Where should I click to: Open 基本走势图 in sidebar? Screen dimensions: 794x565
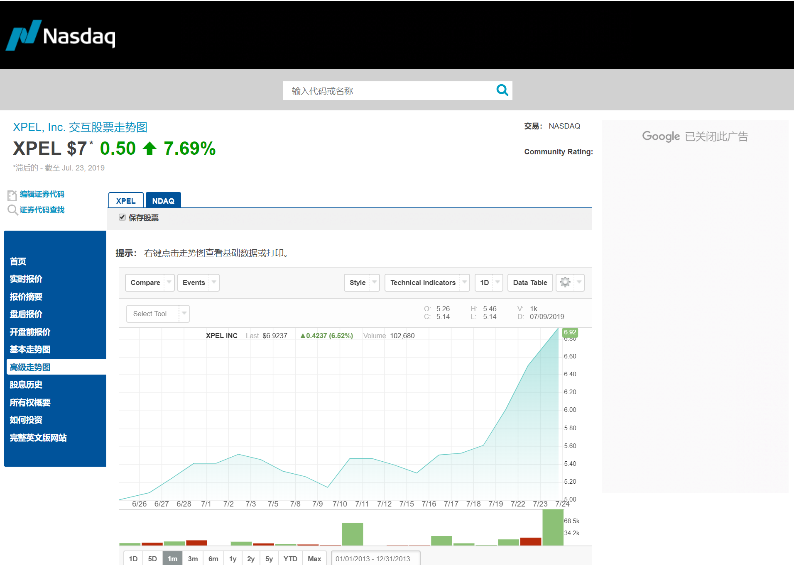tap(30, 349)
